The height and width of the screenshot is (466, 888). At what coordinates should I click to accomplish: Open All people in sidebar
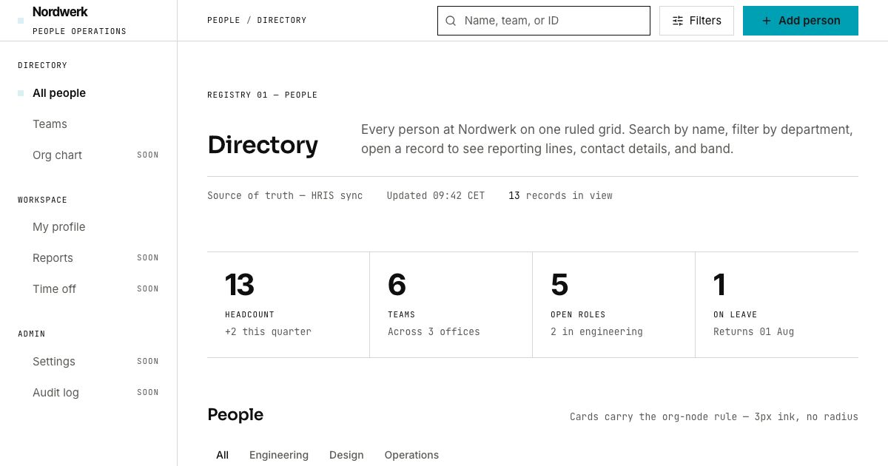(x=89, y=93)
